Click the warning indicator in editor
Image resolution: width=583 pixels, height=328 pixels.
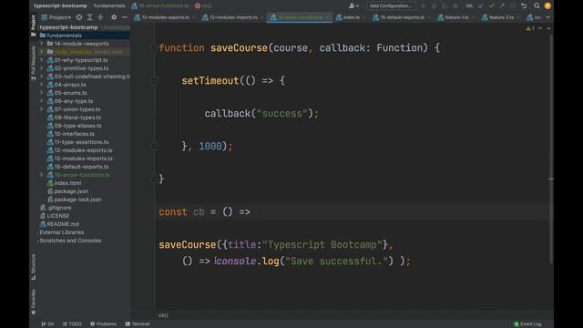530,28
